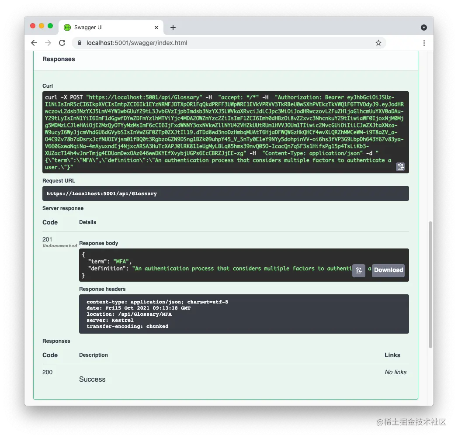Open the Chrome three-dot menu

(424, 43)
